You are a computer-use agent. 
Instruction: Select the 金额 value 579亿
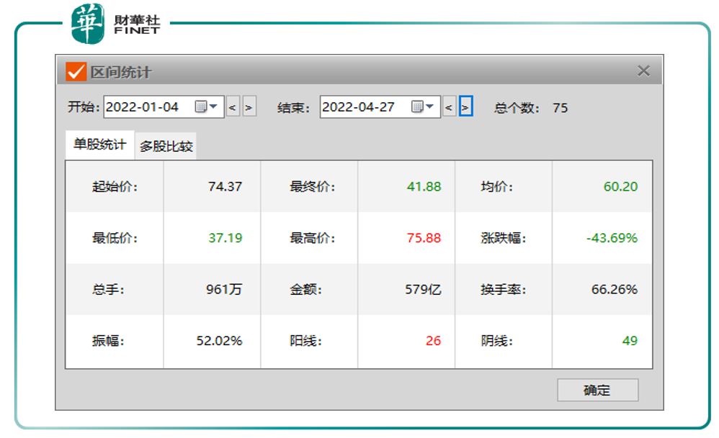point(423,289)
